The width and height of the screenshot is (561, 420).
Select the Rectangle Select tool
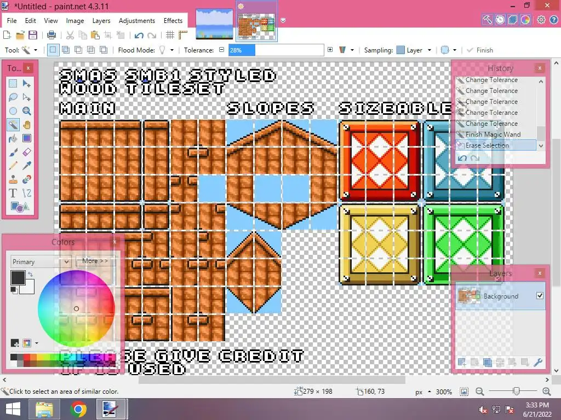click(x=13, y=84)
